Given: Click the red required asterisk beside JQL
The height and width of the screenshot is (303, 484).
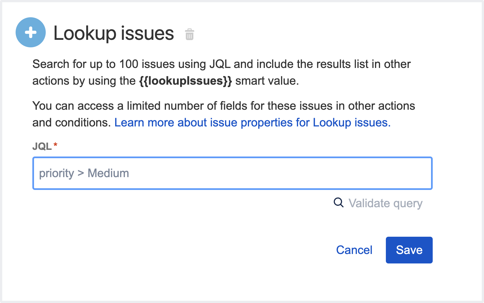Looking at the screenshot, I should [x=55, y=145].
